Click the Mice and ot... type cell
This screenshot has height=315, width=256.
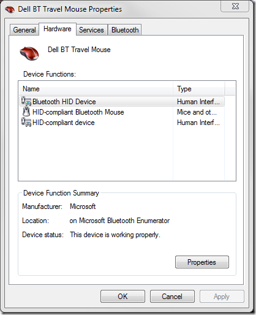(x=197, y=112)
